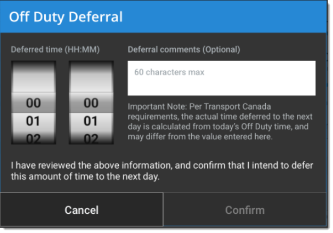The image size is (333, 233).
Task: Choose 01 on the minutes wheel
Action: click(x=91, y=121)
